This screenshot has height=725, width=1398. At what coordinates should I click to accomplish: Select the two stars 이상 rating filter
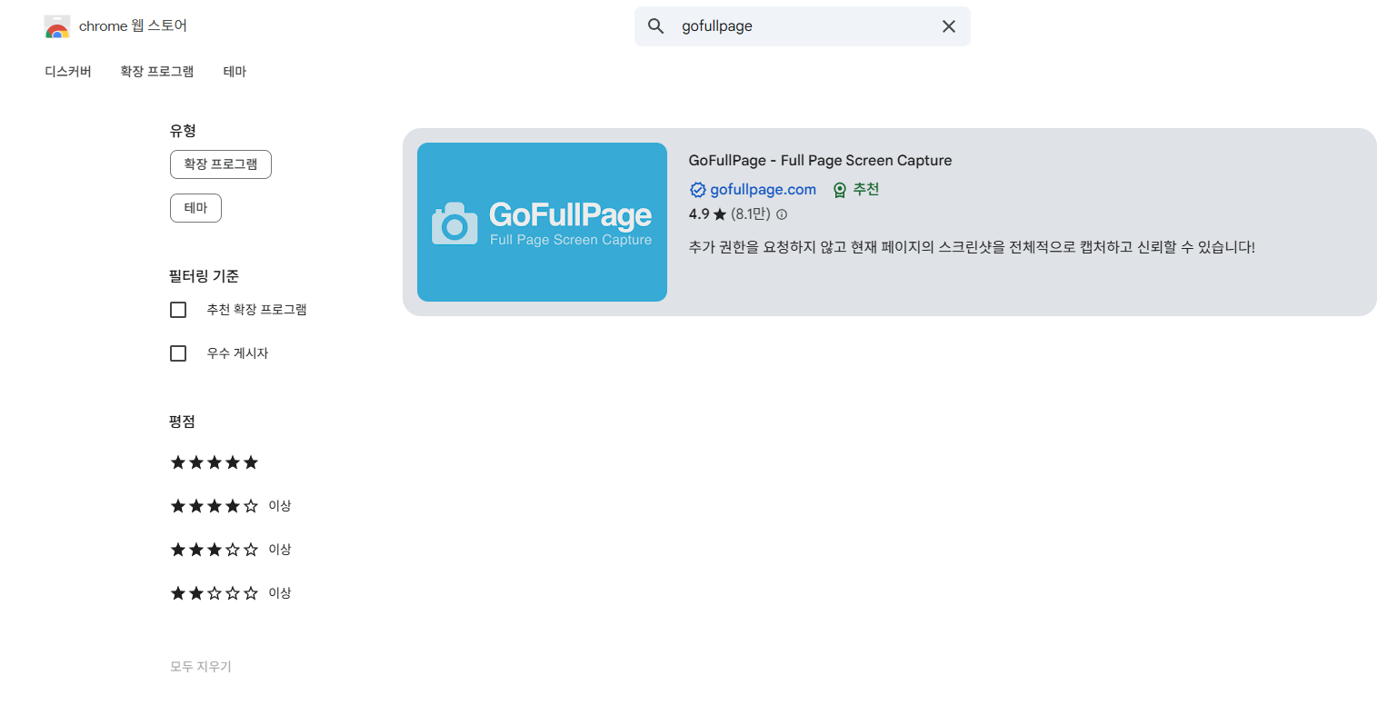coord(231,593)
